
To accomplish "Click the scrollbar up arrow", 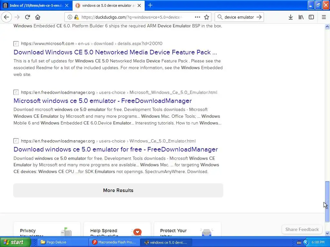I will pyautogui.click(x=327, y=26).
